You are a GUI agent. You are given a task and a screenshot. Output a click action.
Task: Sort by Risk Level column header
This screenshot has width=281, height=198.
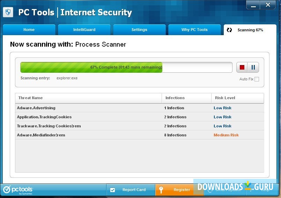coord(238,98)
